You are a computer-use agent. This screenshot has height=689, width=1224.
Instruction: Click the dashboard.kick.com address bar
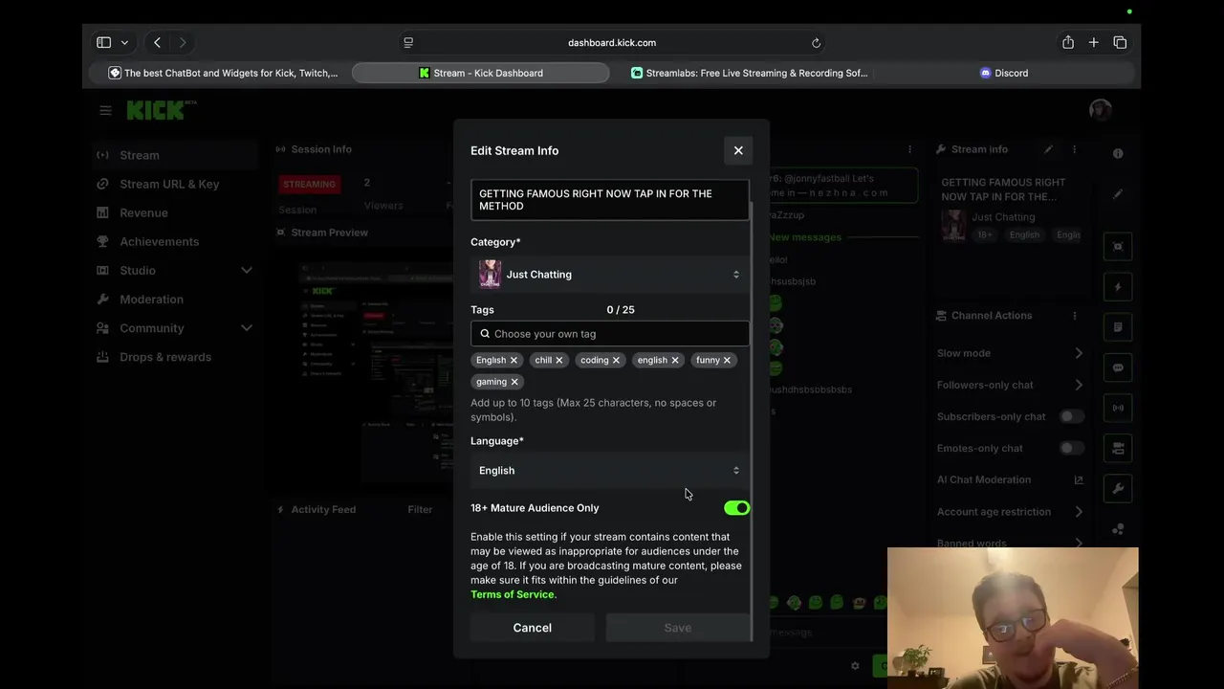coord(612,42)
